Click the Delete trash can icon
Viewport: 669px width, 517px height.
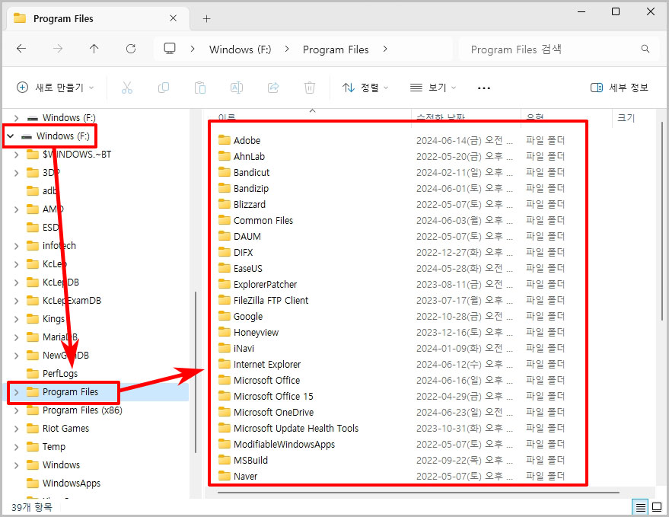coord(310,88)
